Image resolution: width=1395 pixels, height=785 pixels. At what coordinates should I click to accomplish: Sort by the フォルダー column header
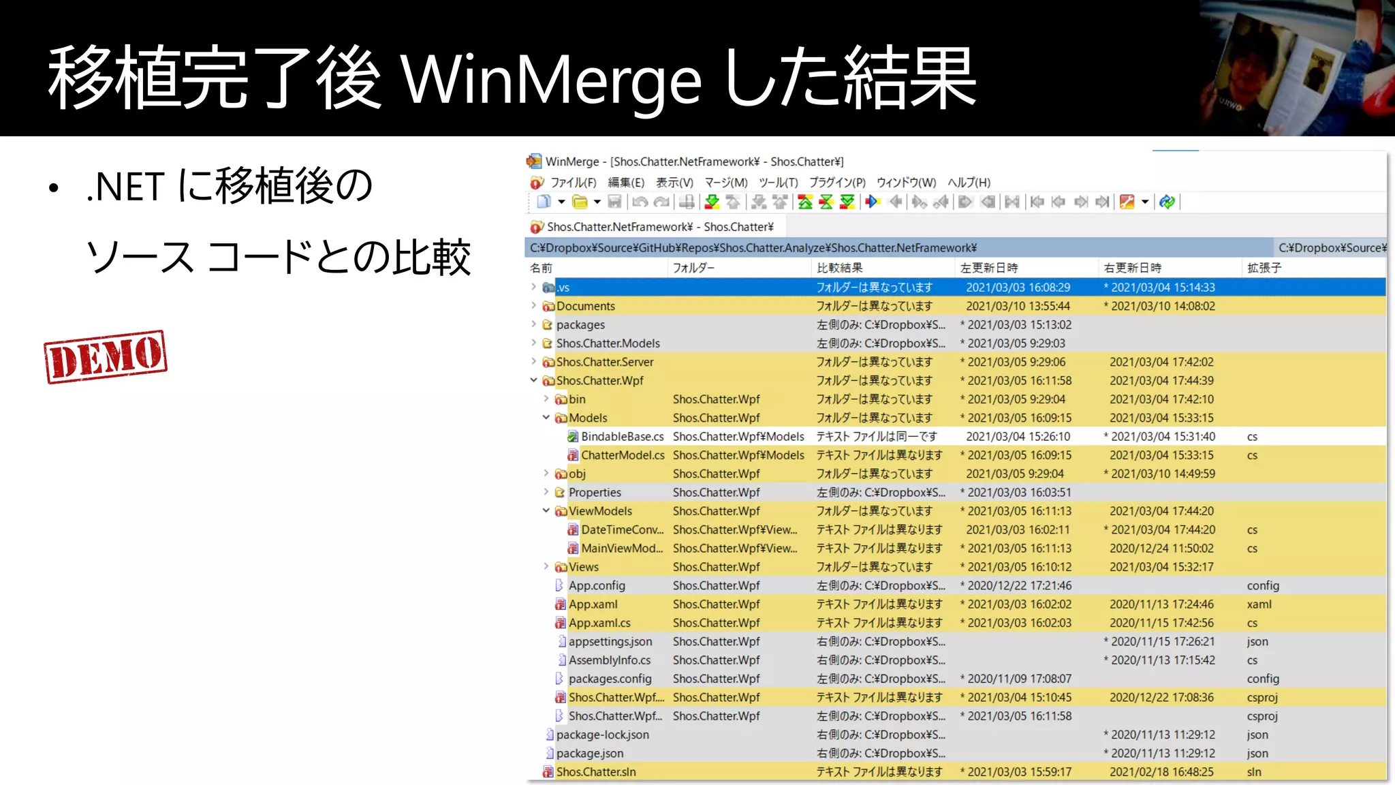pyautogui.click(x=739, y=268)
